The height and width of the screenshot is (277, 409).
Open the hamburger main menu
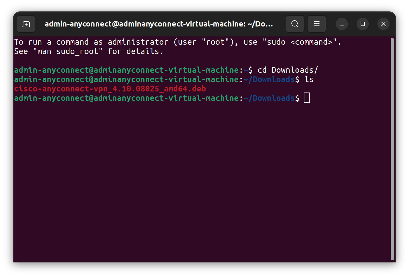click(317, 24)
